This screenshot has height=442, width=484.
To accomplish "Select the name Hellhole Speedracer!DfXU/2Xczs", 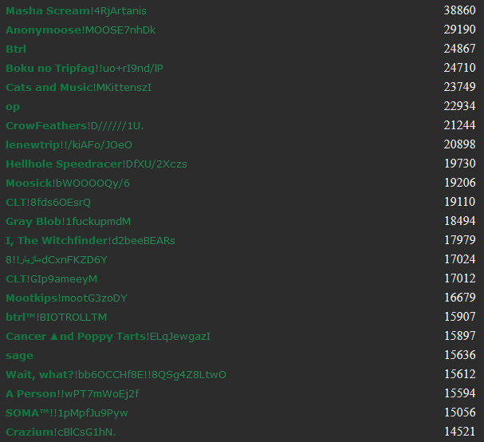I will 96,164.
